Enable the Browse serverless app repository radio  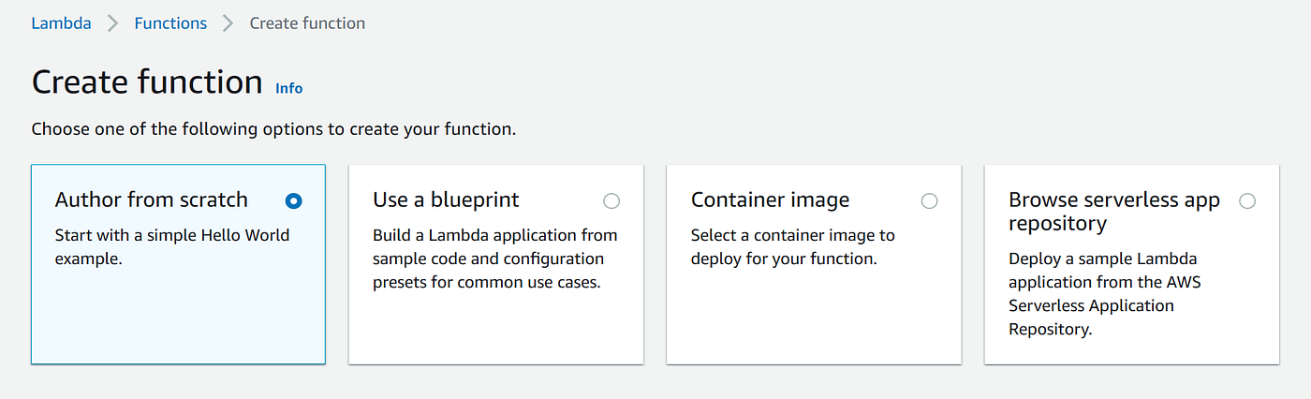(1246, 200)
